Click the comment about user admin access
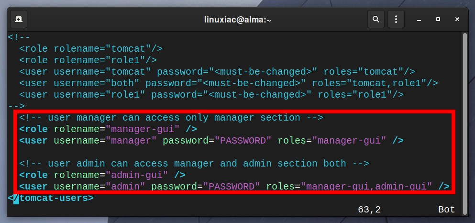 coord(194,164)
